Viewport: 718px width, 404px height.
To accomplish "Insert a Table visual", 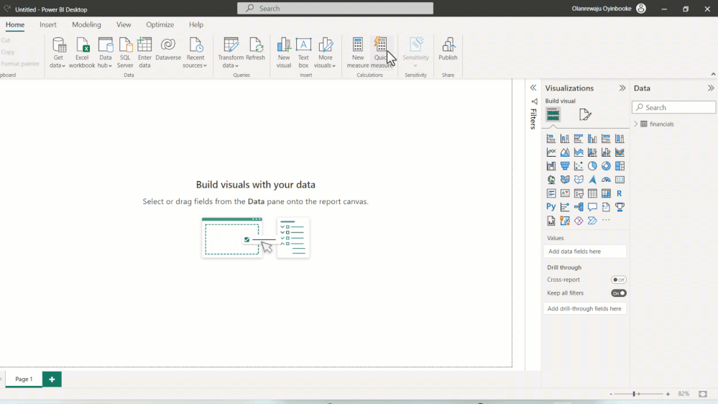I will pos(592,193).
